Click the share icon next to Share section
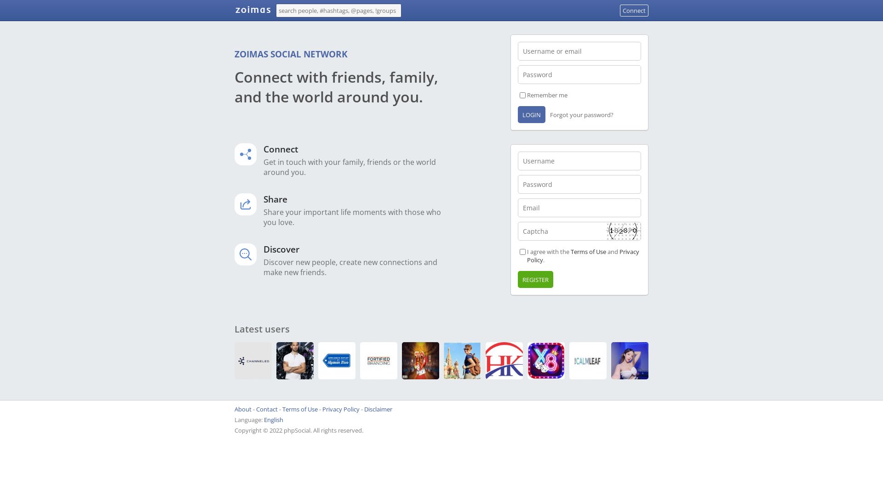Image resolution: width=883 pixels, height=496 pixels. (x=246, y=204)
